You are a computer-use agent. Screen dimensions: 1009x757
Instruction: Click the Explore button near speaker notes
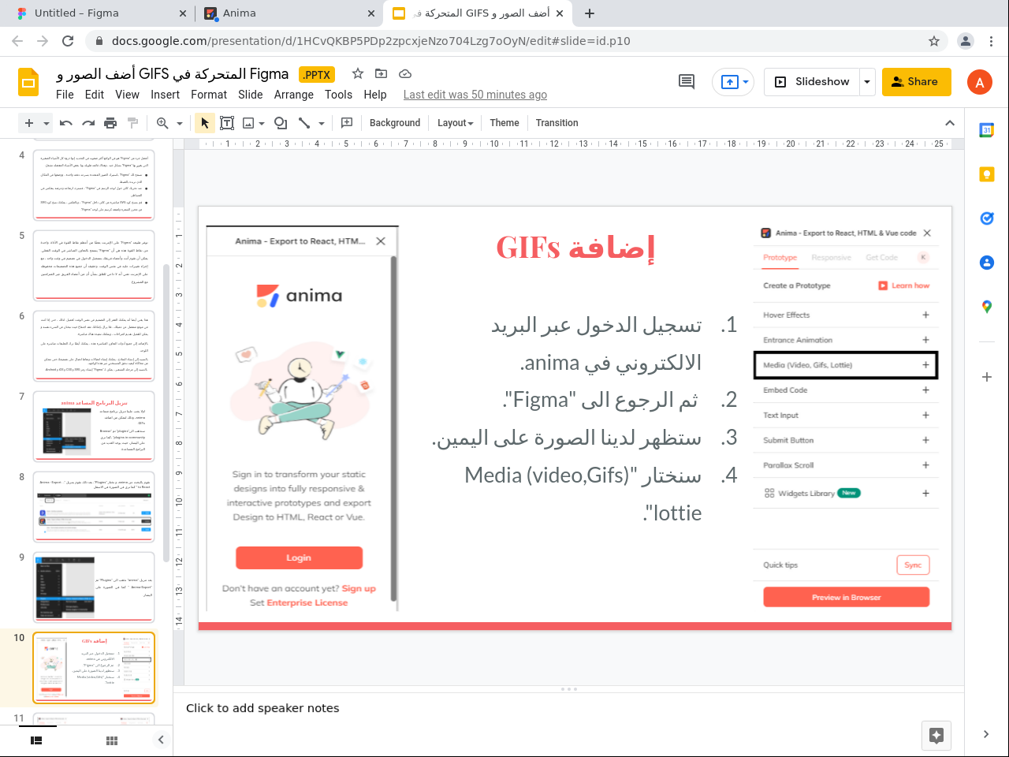tap(936, 736)
